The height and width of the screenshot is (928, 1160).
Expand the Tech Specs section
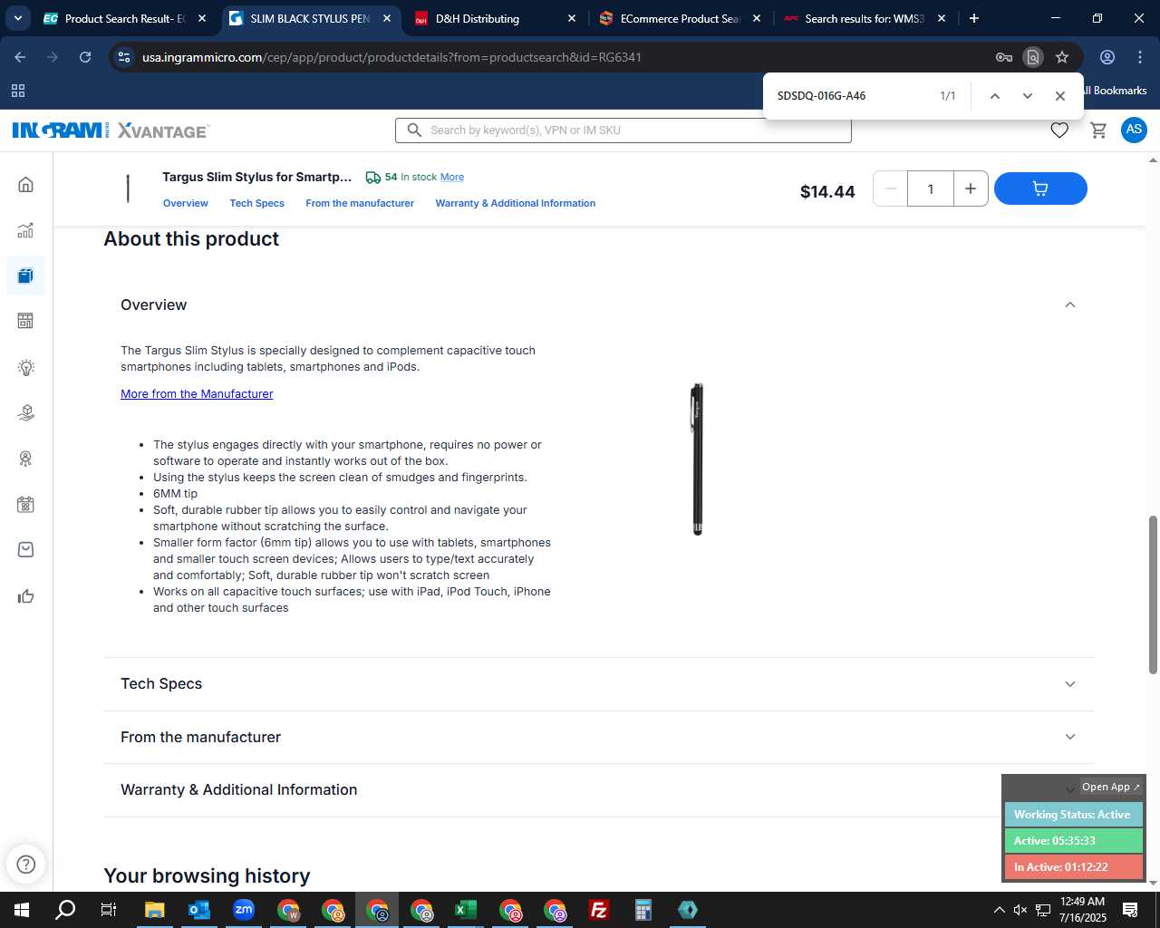pos(598,684)
